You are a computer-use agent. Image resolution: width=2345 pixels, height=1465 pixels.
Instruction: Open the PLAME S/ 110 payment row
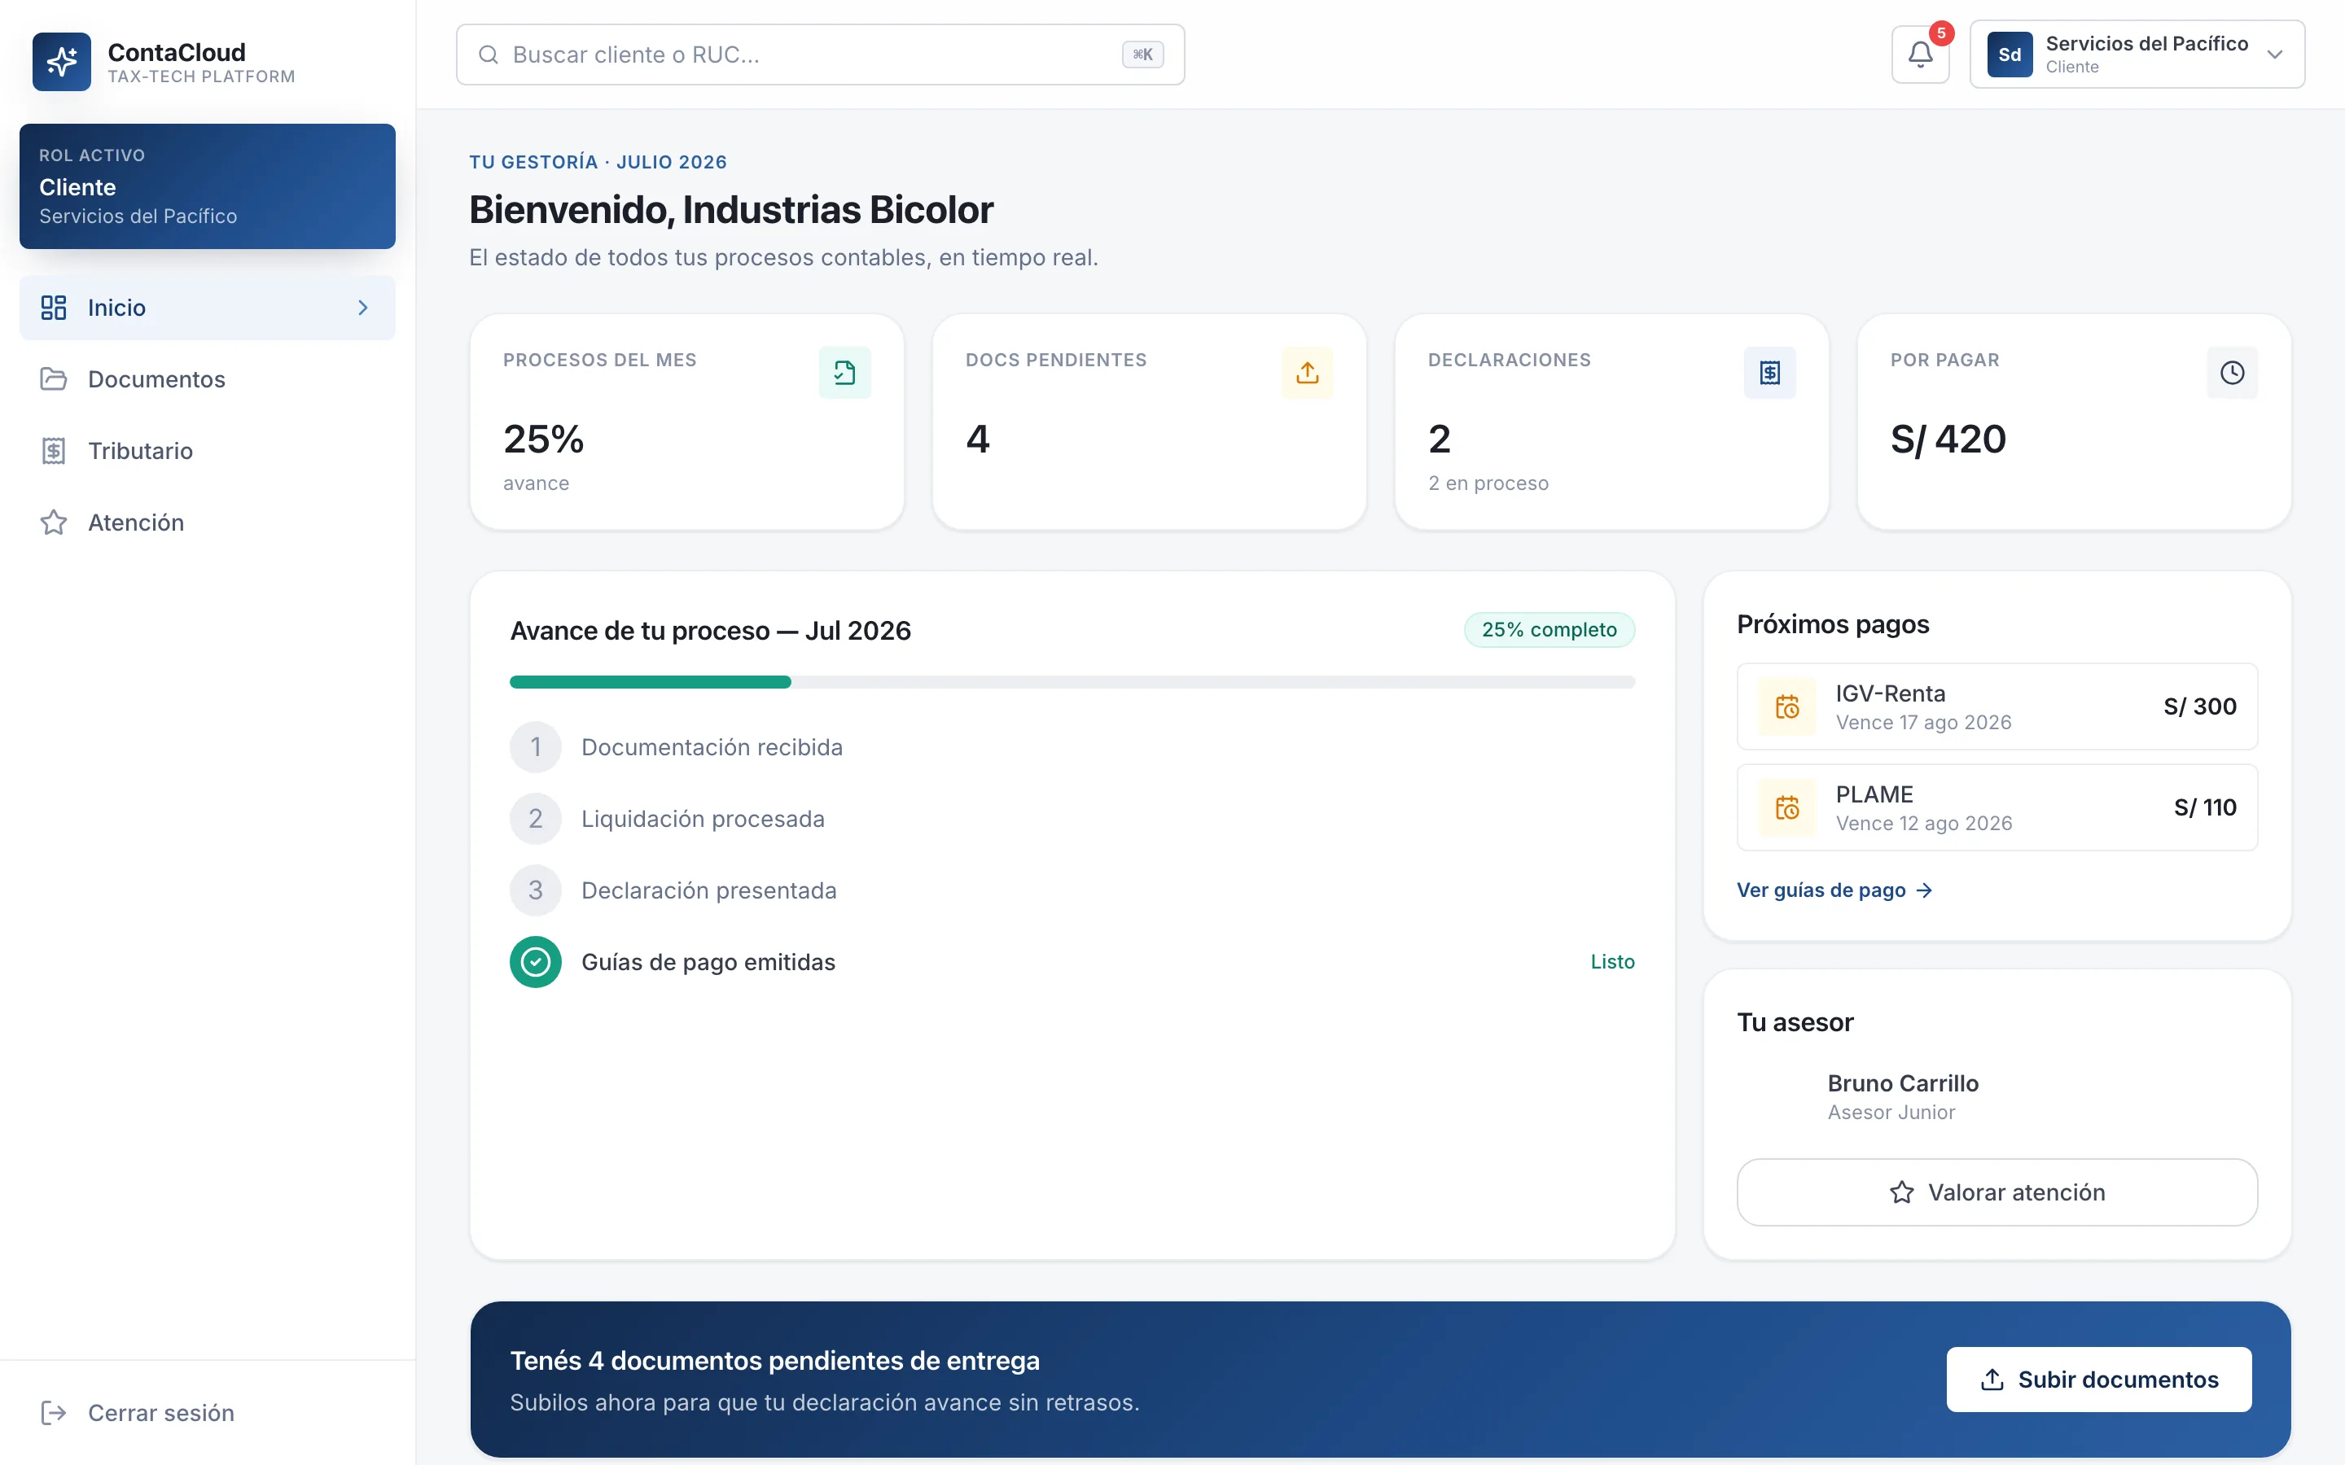coord(1997,807)
